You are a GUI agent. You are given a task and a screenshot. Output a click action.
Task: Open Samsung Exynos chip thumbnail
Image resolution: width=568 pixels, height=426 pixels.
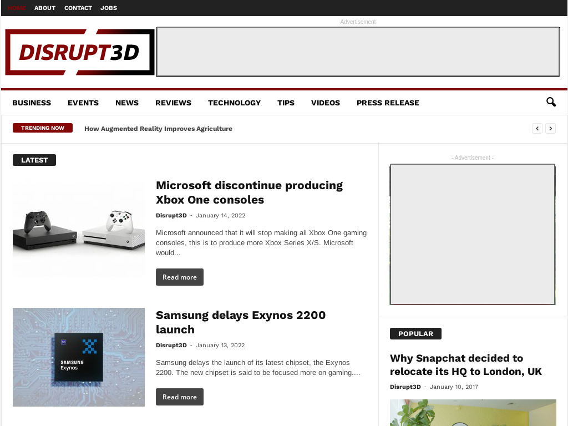point(79,357)
